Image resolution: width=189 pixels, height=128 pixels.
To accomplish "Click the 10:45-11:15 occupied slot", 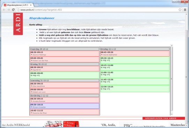I will tap(65, 112).
